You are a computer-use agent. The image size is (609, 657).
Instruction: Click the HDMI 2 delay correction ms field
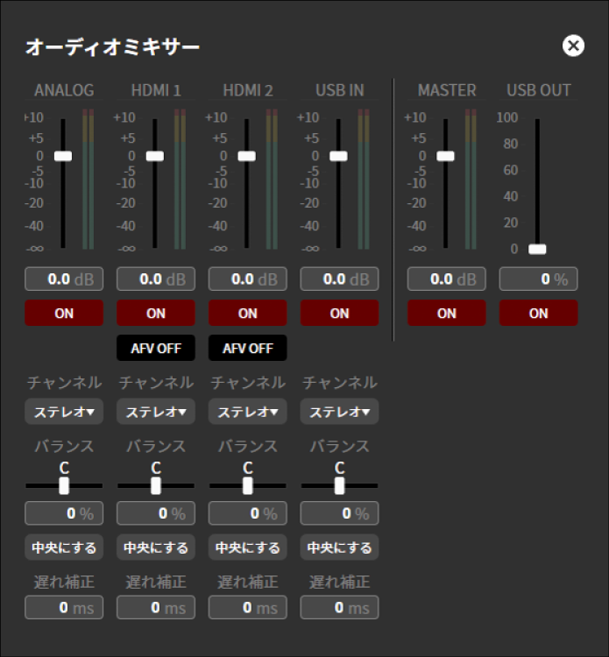click(x=247, y=607)
